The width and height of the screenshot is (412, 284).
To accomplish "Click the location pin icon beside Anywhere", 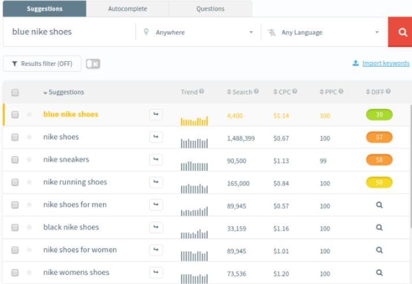I will click(146, 32).
